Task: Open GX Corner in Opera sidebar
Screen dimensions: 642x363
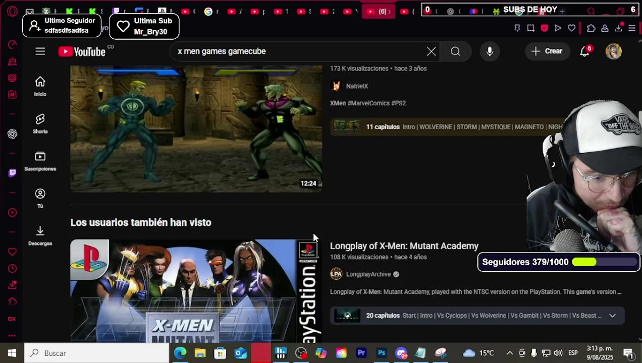Action: 12,319
